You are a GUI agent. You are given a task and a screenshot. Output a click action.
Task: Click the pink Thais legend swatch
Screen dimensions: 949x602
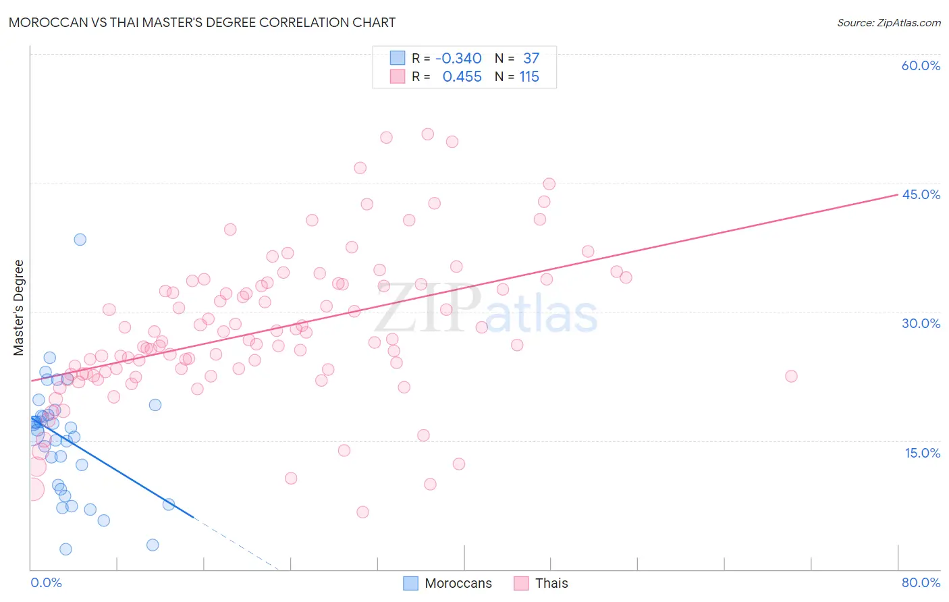(521, 583)
